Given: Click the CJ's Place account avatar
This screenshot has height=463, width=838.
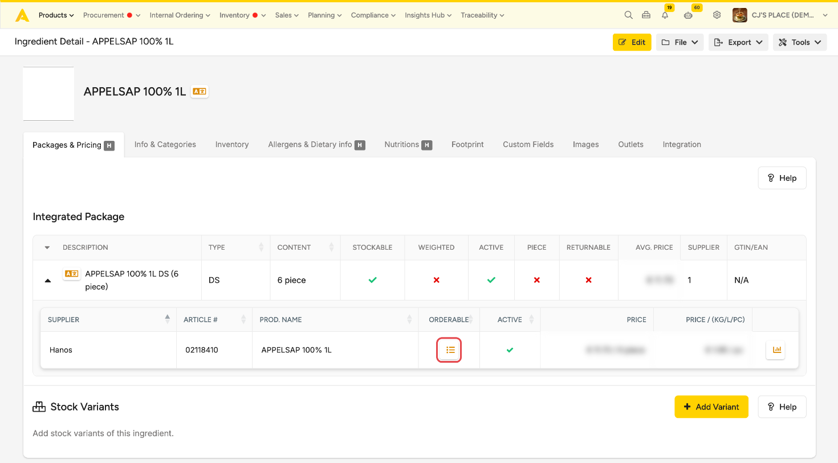Looking at the screenshot, I should pyautogui.click(x=739, y=15).
